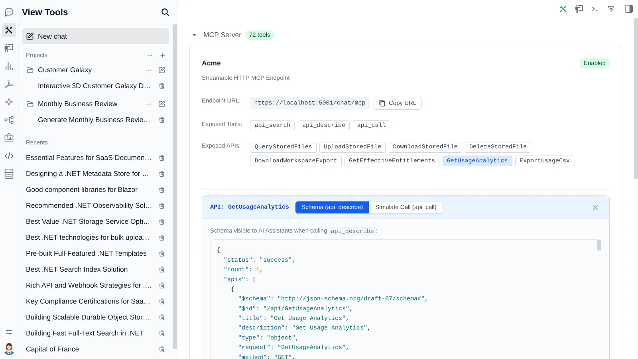Open the code brackets sidebar icon

click(9, 156)
